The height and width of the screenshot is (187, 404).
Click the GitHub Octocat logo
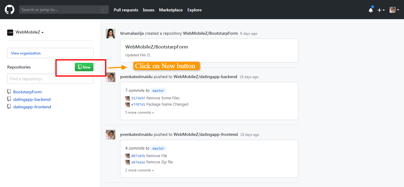(x=10, y=10)
